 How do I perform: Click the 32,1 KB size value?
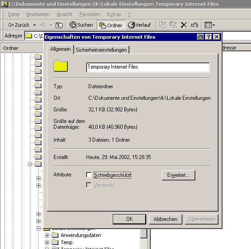pos(113,110)
